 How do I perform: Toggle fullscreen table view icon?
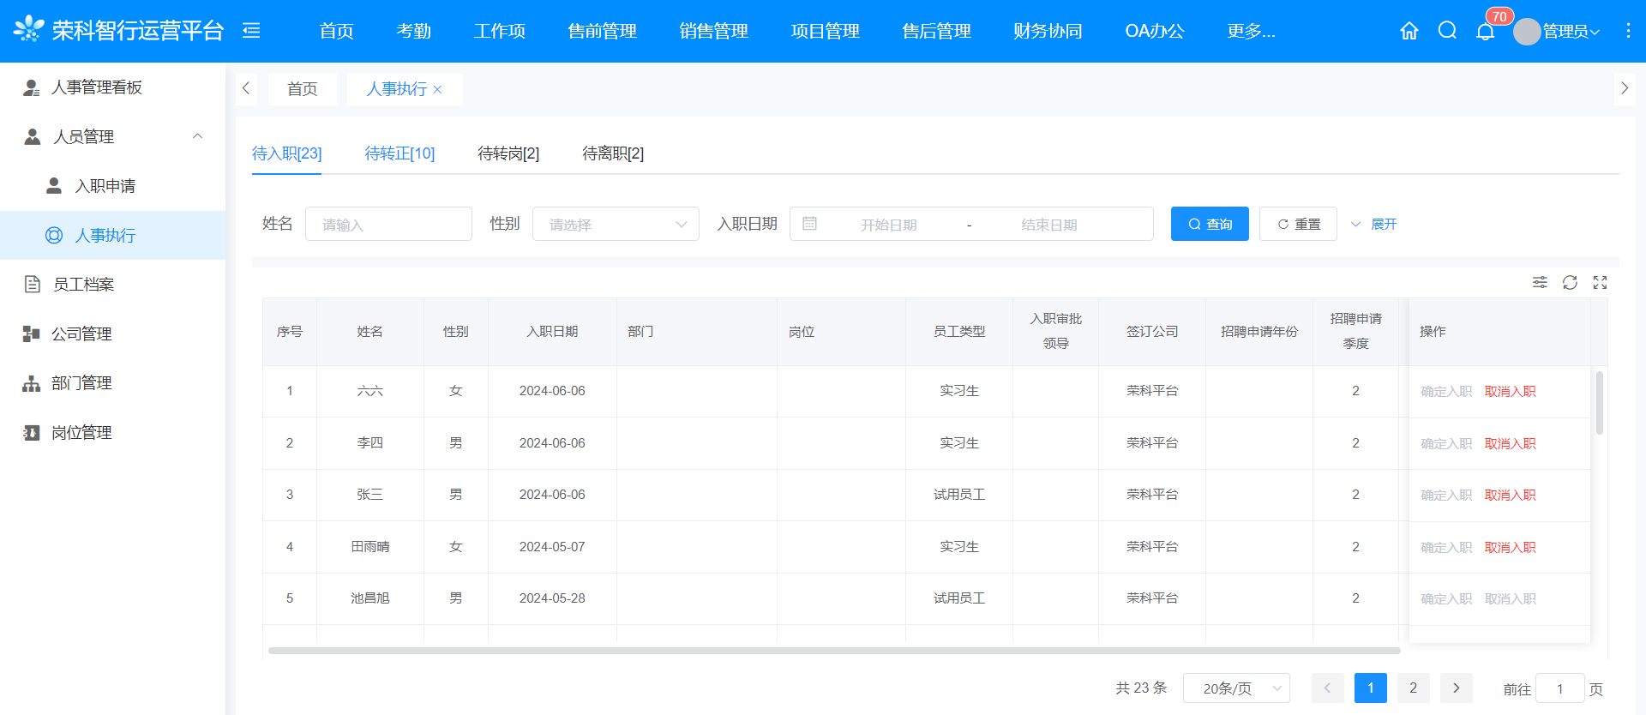[x=1600, y=283]
